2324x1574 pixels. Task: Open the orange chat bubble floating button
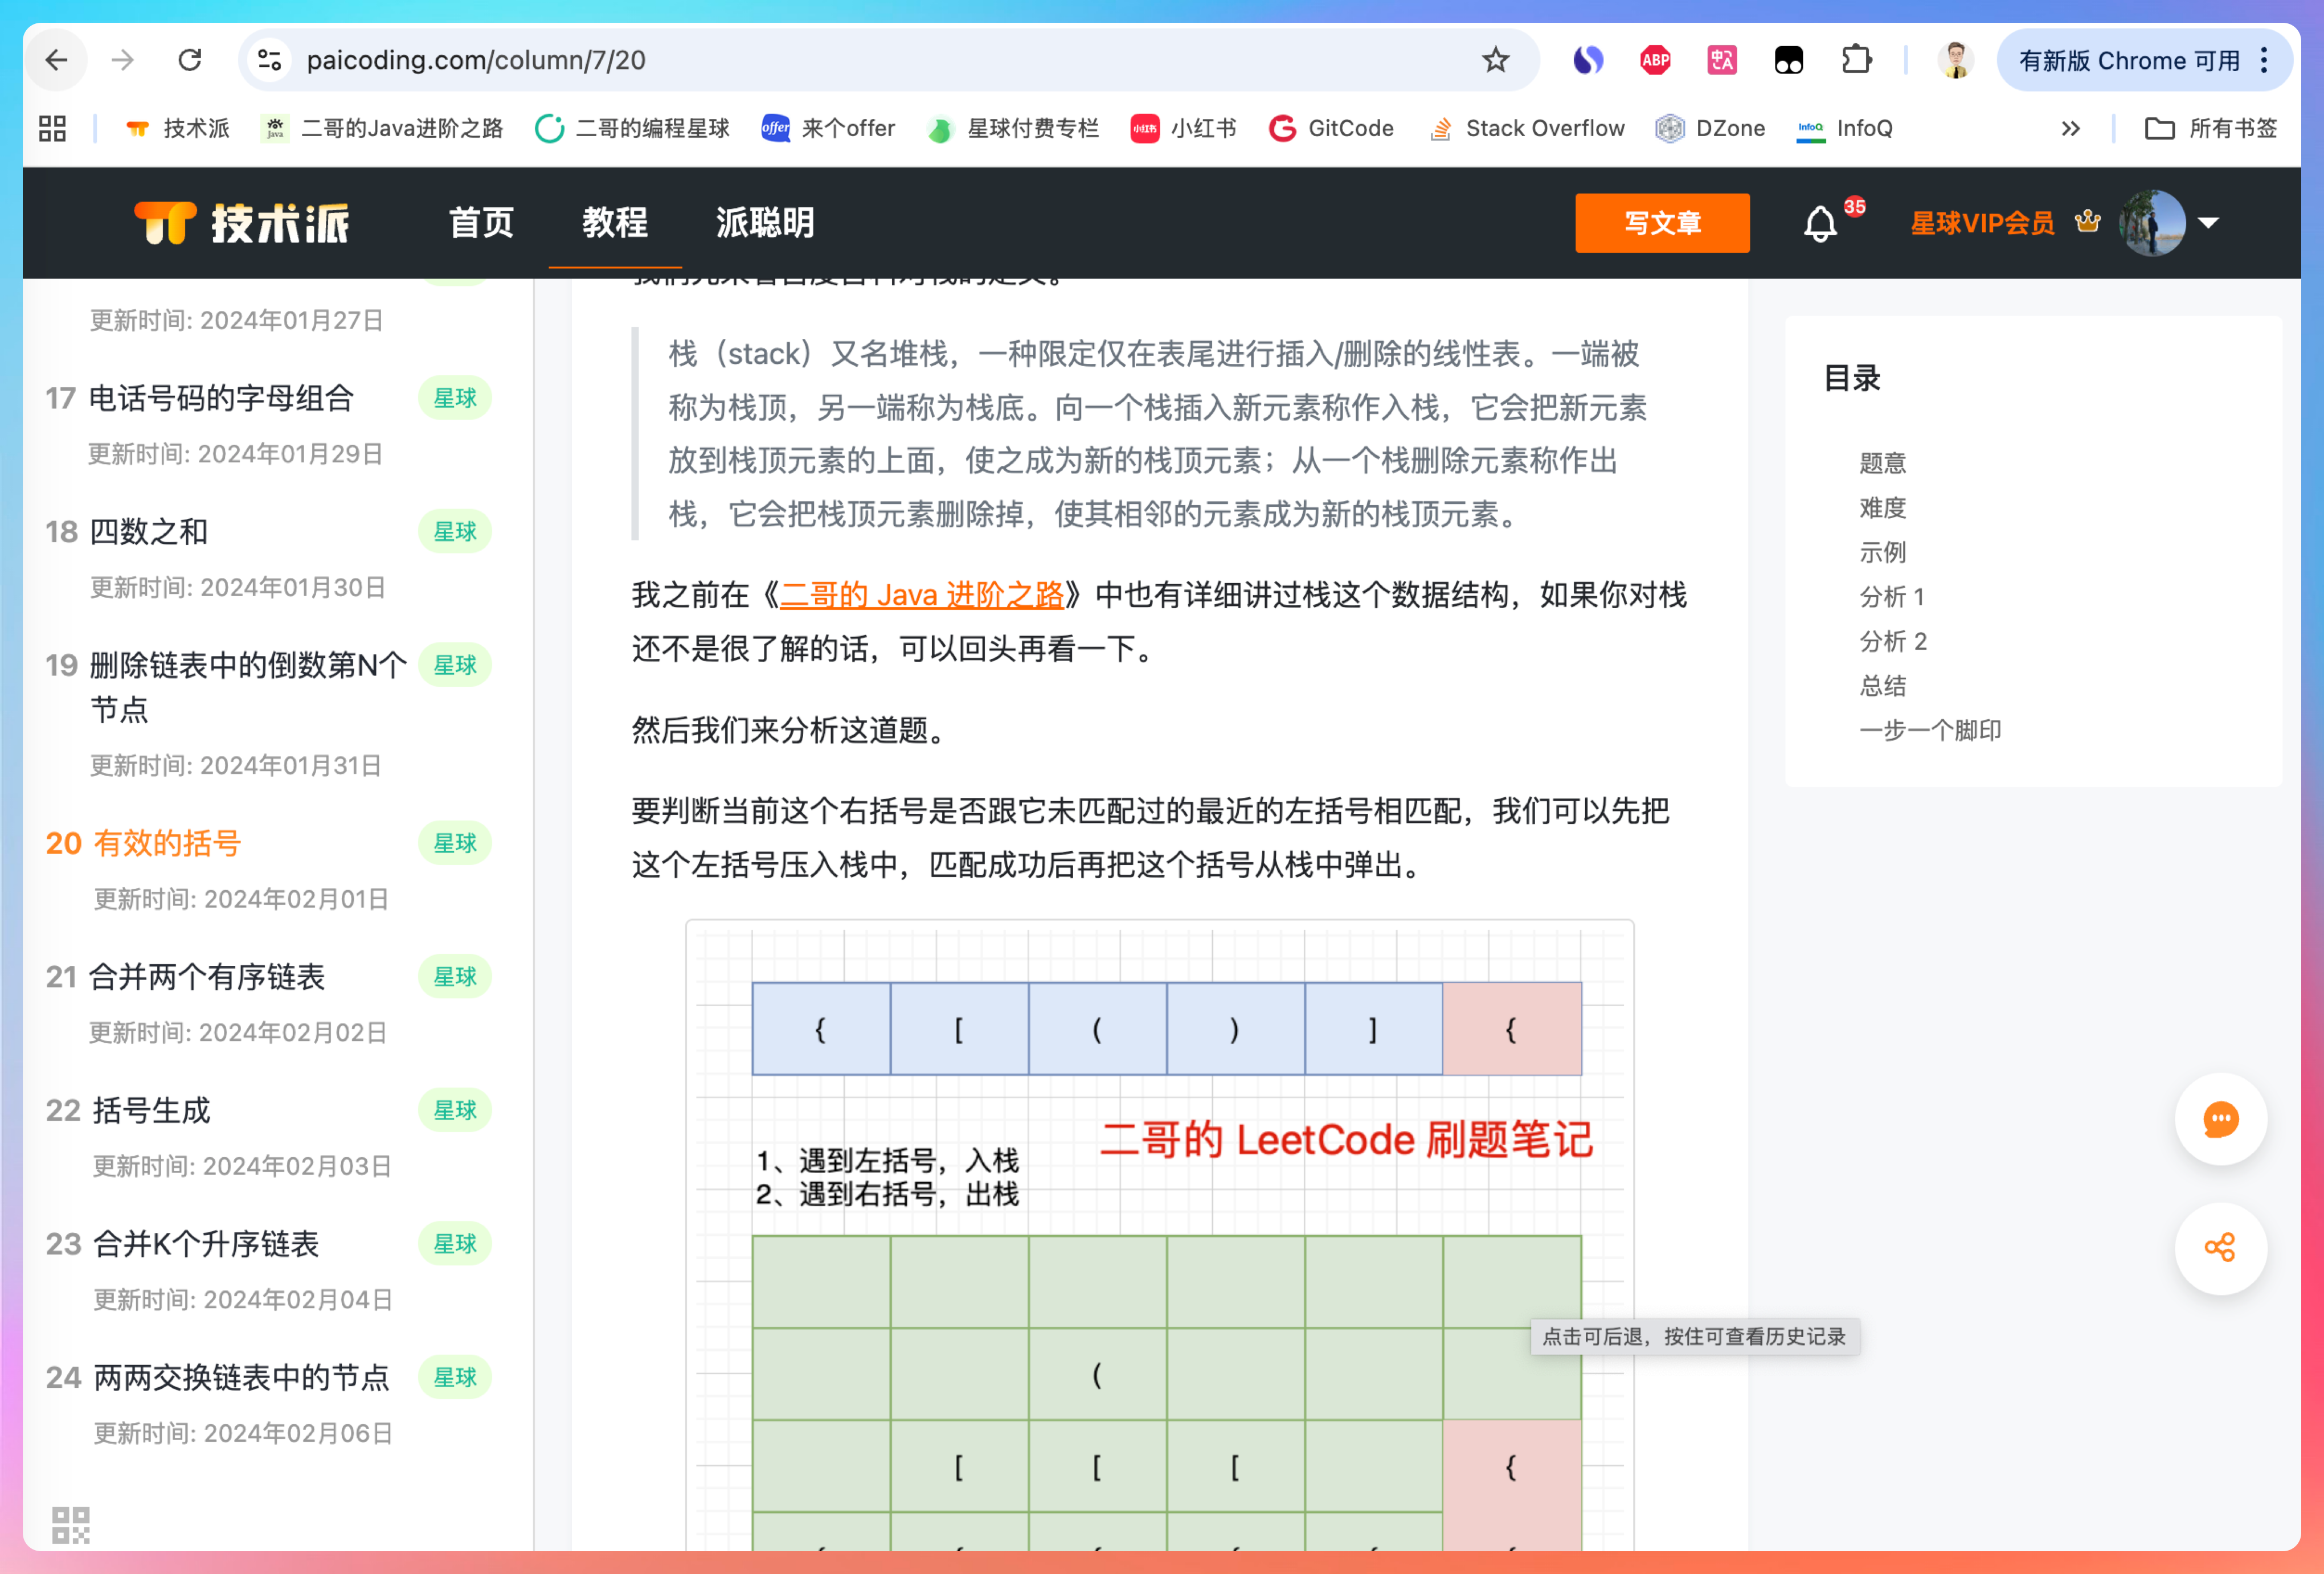point(2220,1119)
